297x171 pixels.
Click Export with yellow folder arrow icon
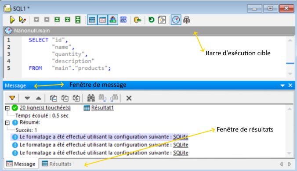138,20
